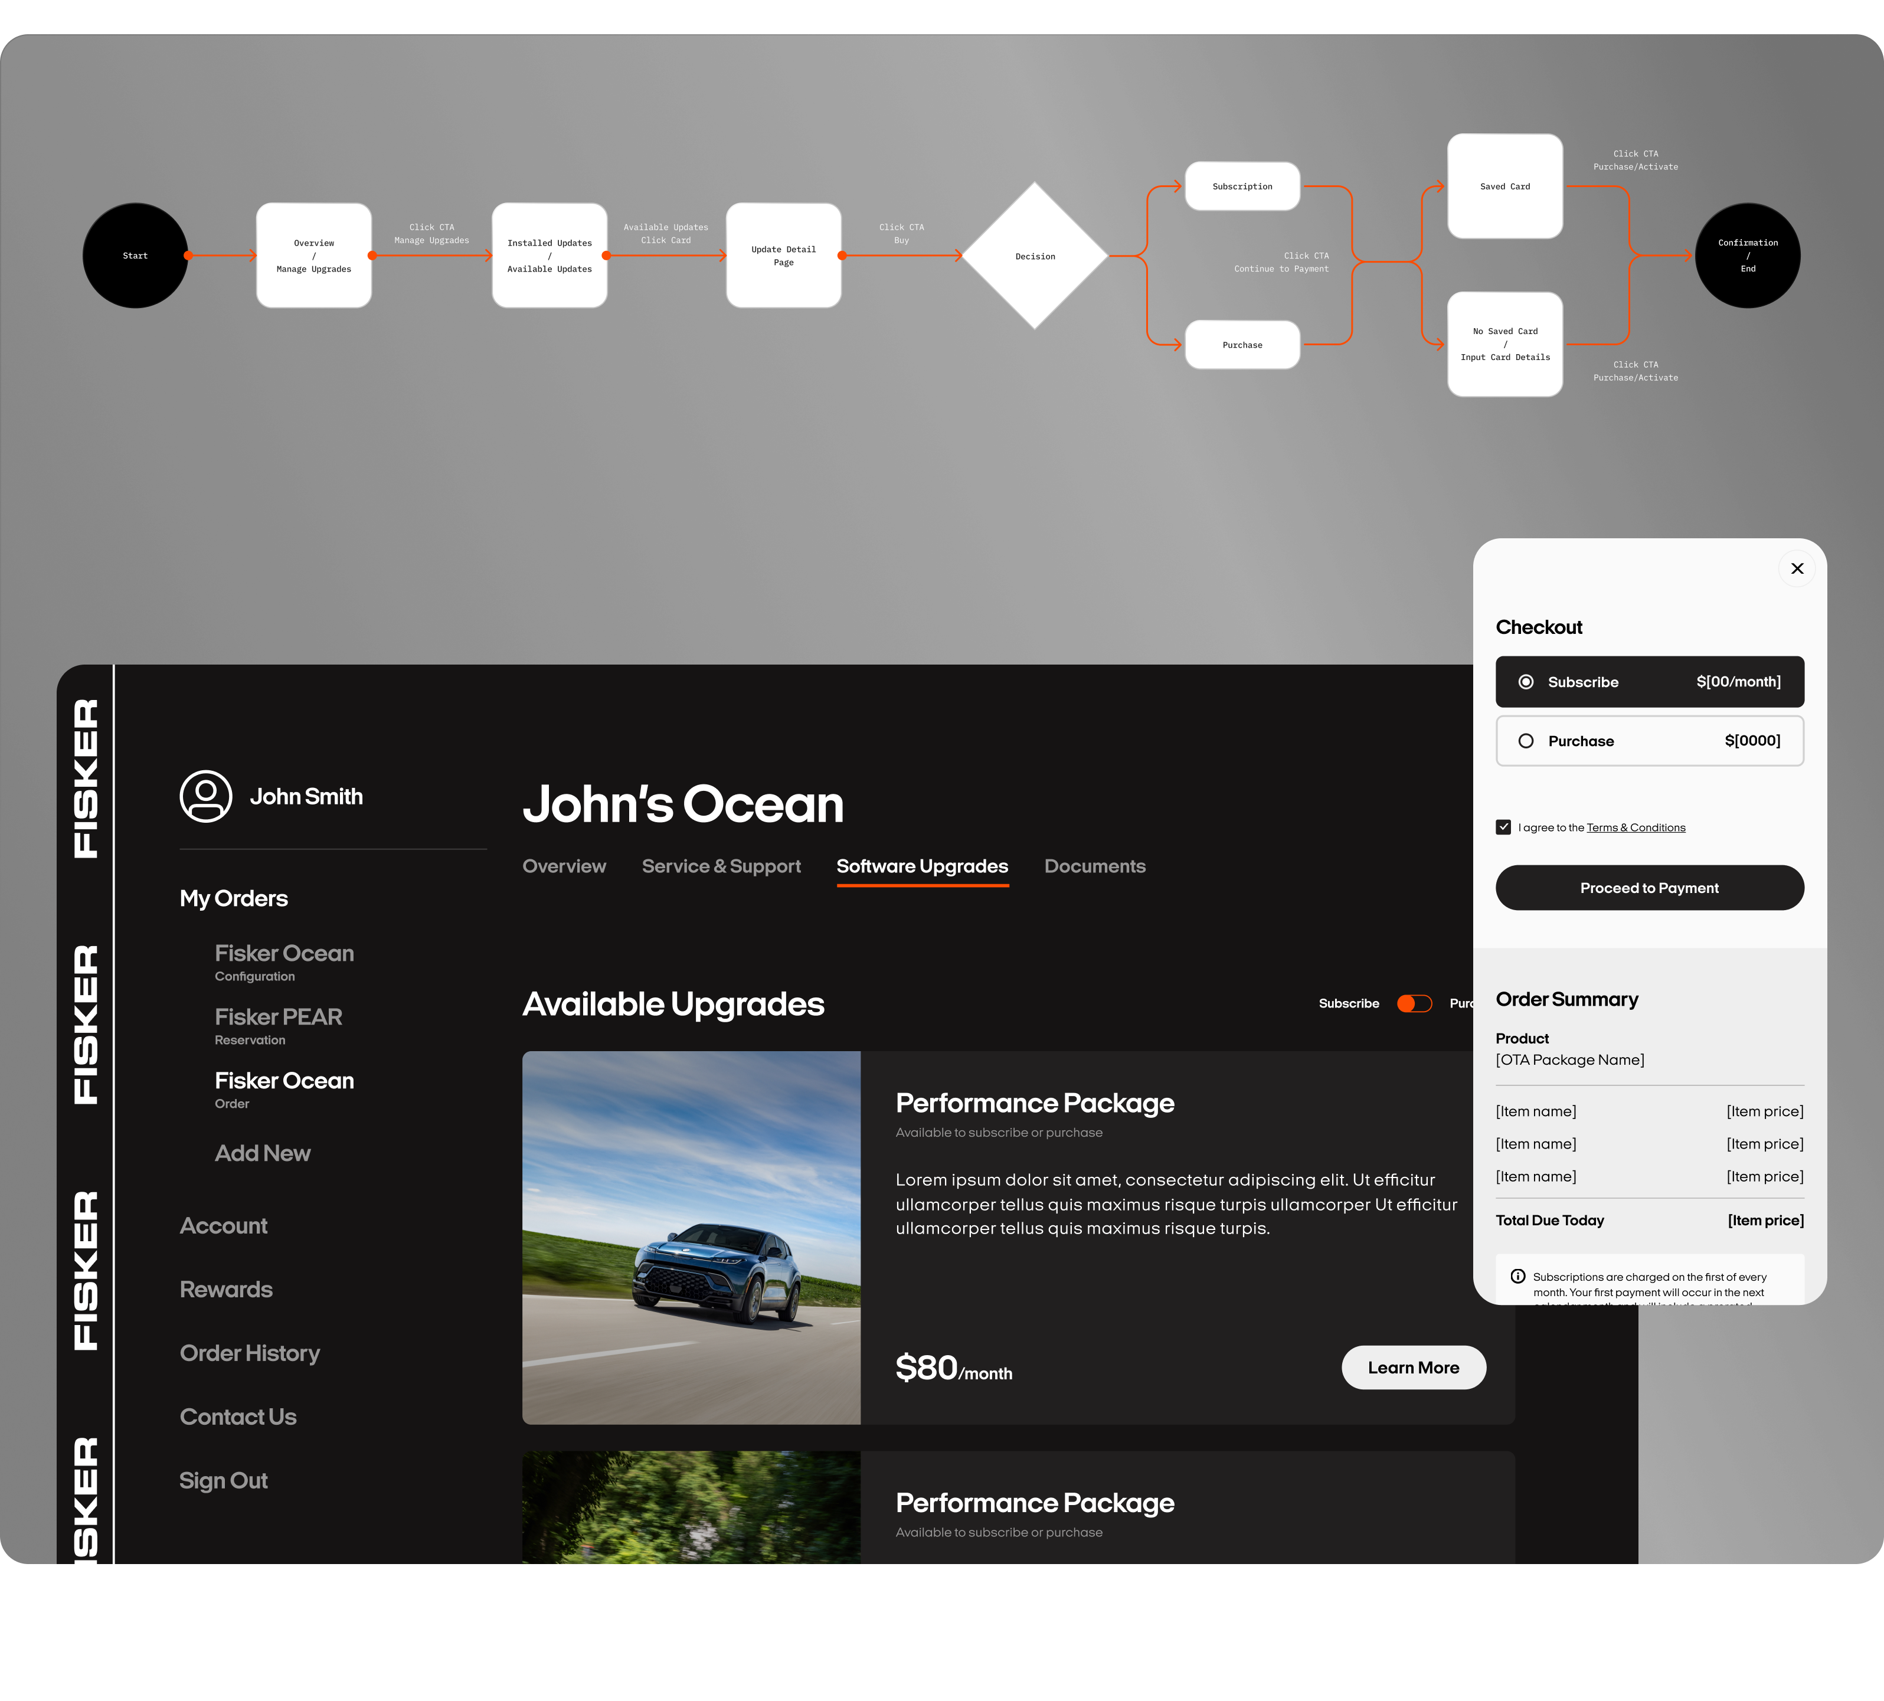This screenshot has height=1701, width=1884.
Task: Click the Overview / Manage Upgrades flow node
Action: [x=314, y=255]
